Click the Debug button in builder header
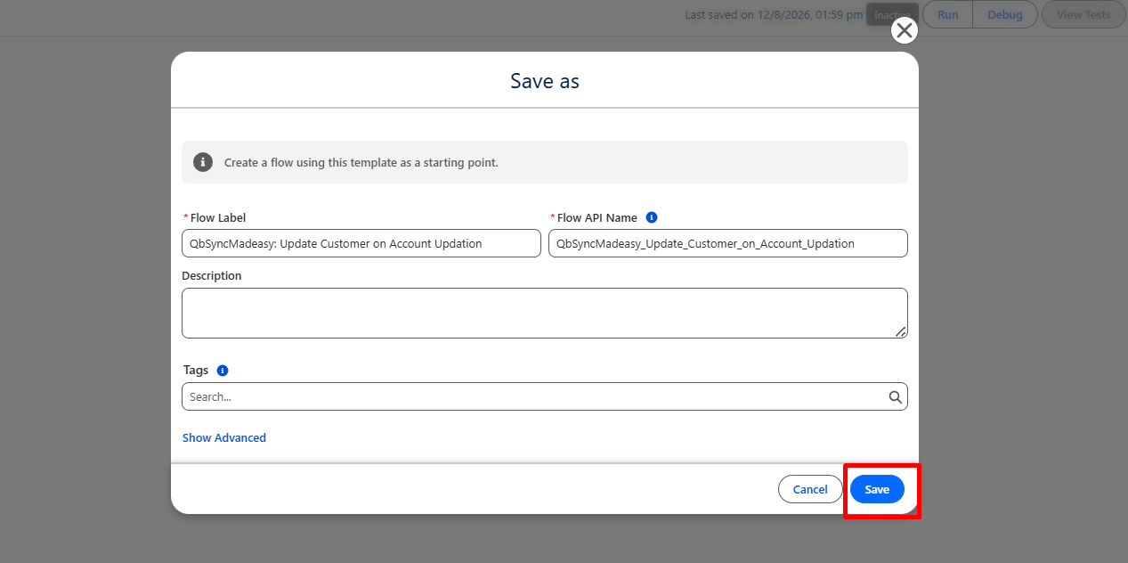The image size is (1128, 563). click(x=1005, y=14)
